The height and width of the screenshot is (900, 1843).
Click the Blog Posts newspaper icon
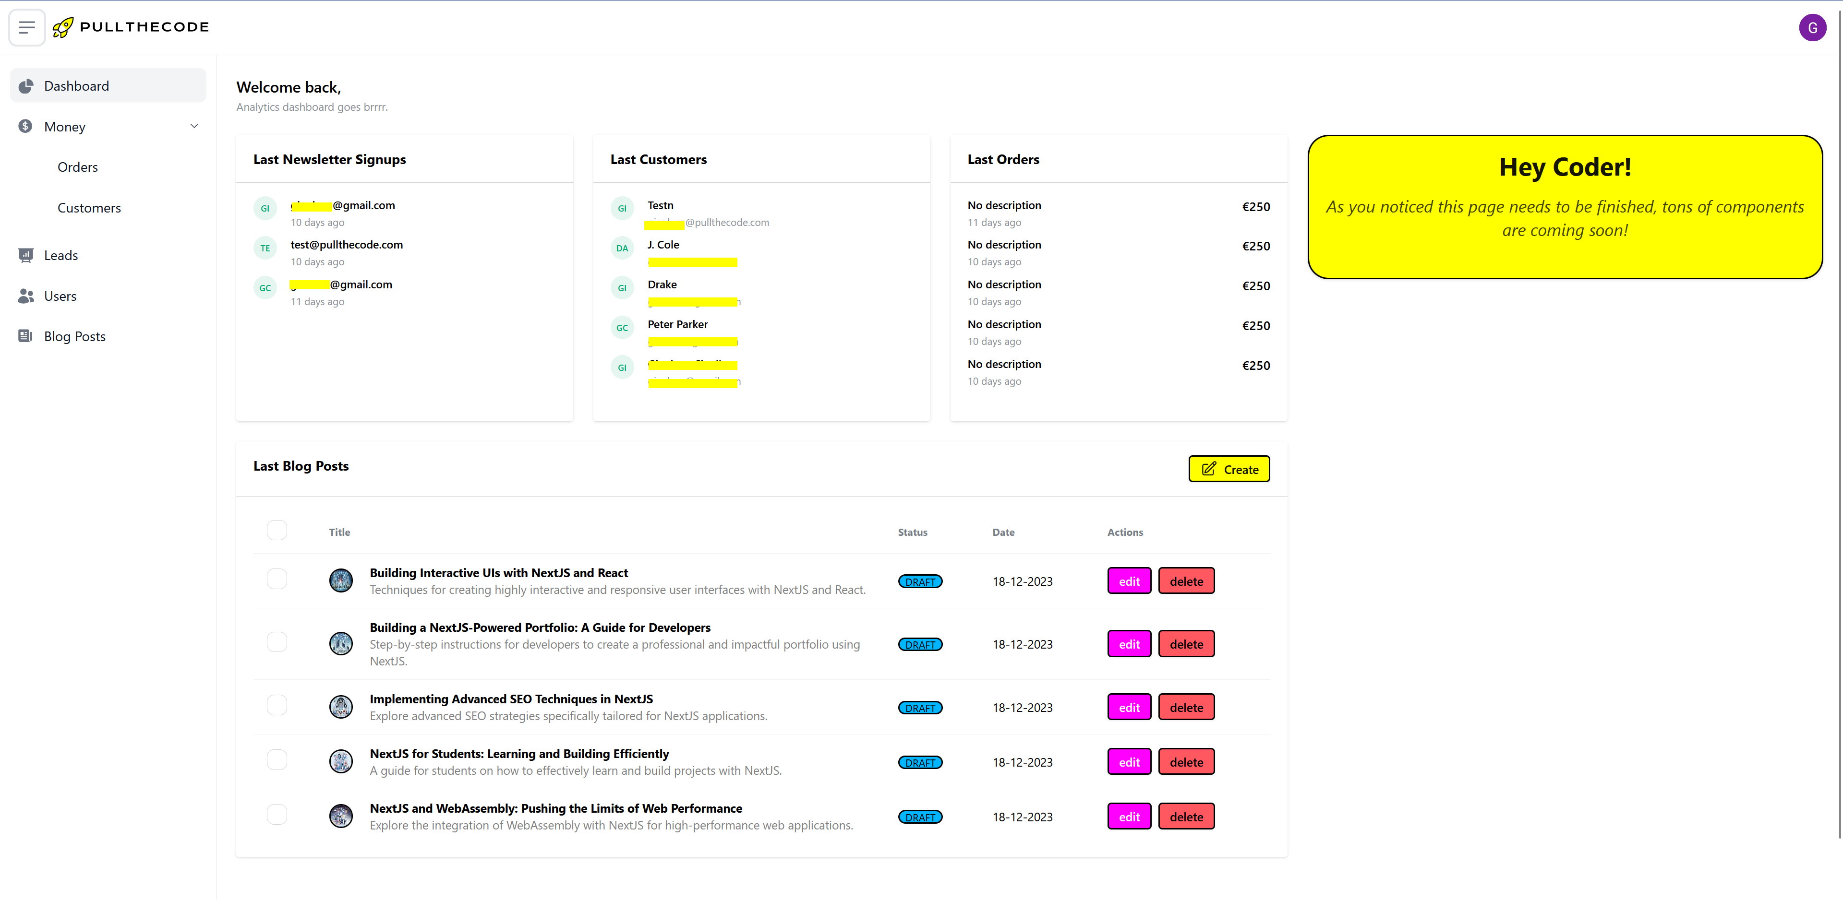pos(26,336)
